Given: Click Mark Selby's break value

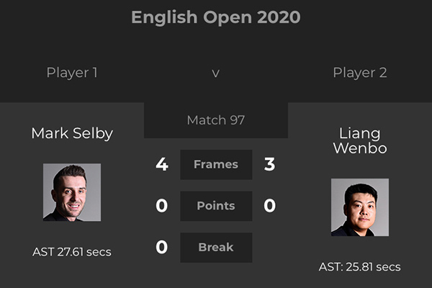Looking at the screenshot, I should point(162,248).
